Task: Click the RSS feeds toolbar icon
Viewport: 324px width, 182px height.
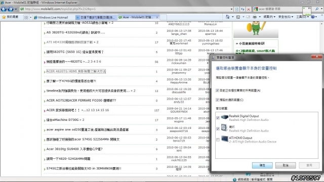Action: pos(238,17)
